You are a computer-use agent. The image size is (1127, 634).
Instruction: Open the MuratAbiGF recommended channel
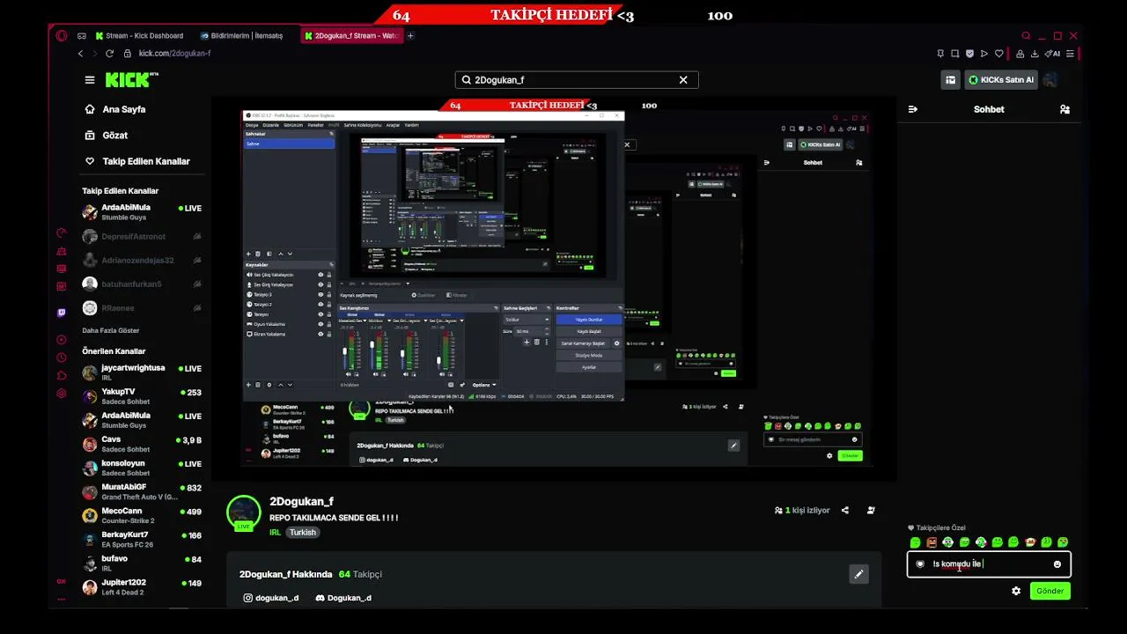[x=143, y=491]
